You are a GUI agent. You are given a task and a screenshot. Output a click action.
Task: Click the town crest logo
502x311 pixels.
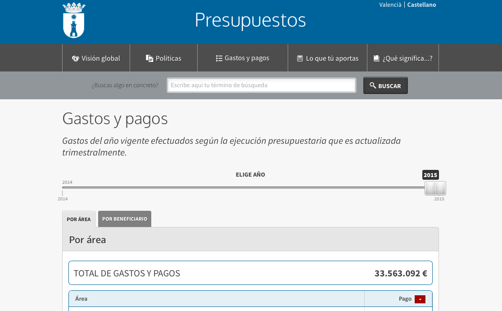coord(74,21)
